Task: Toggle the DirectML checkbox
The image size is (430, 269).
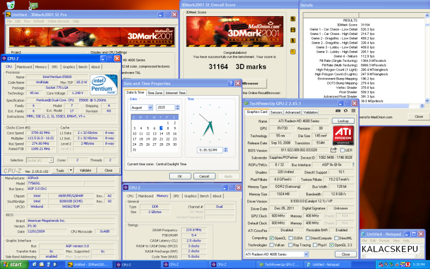Action: [336, 238]
